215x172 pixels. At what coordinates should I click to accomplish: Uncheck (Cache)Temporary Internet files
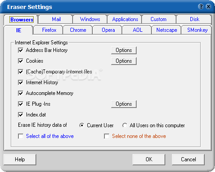(21, 72)
